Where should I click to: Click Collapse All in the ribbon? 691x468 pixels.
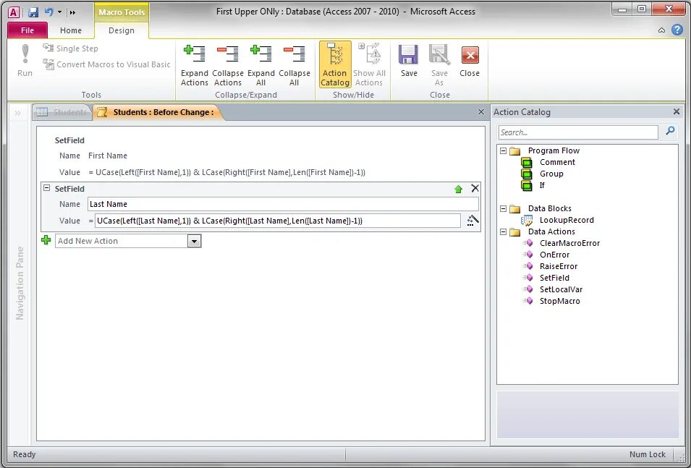294,65
